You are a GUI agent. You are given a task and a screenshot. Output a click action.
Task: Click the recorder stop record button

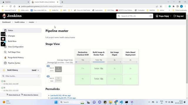pyautogui.click(x=3, y=39)
